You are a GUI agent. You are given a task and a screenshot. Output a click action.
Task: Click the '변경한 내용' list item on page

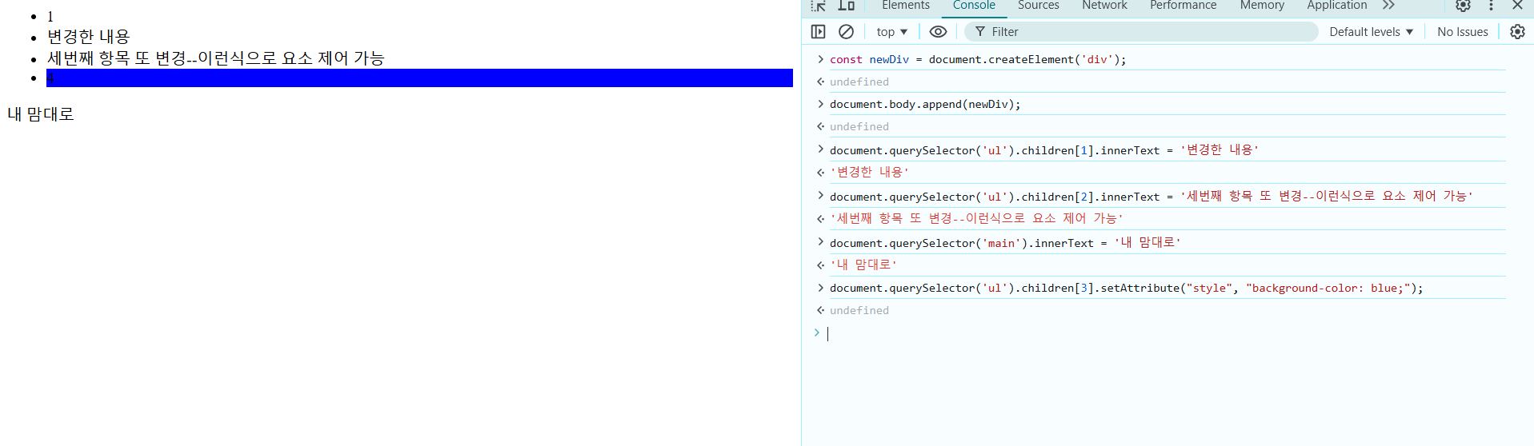click(88, 37)
